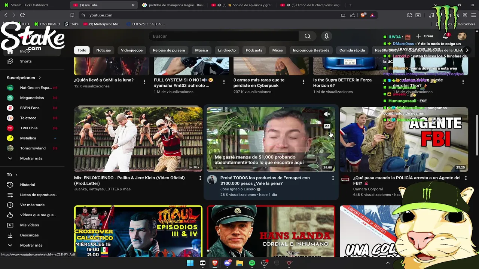The image size is (479, 269).
Task: Open options for FULL SYSTEM SI O NO video
Action: coord(224,81)
